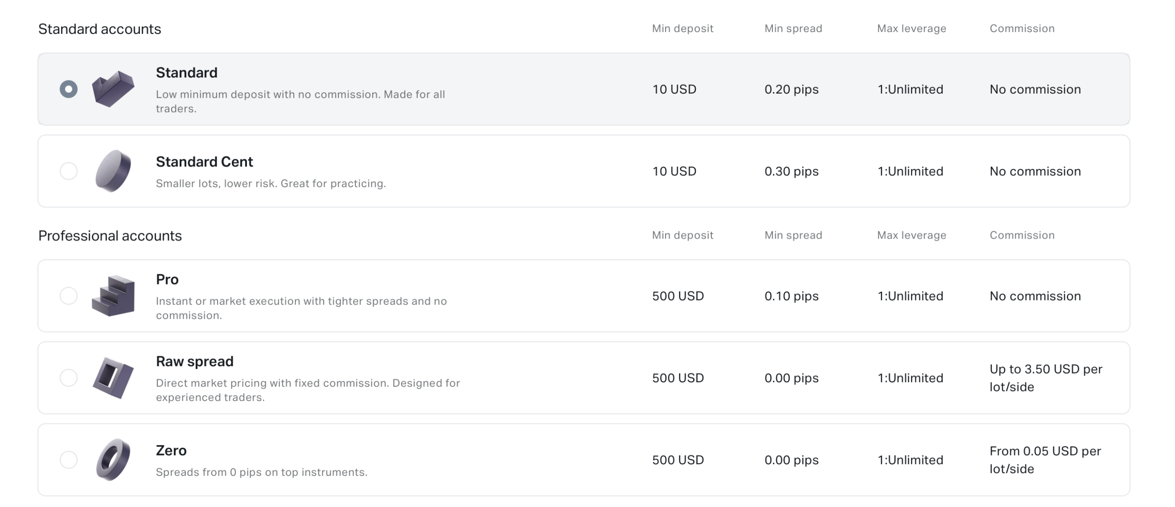Screen dimensions: 1175x507
Task: Click the Standard account box icon
Action: pos(112,90)
